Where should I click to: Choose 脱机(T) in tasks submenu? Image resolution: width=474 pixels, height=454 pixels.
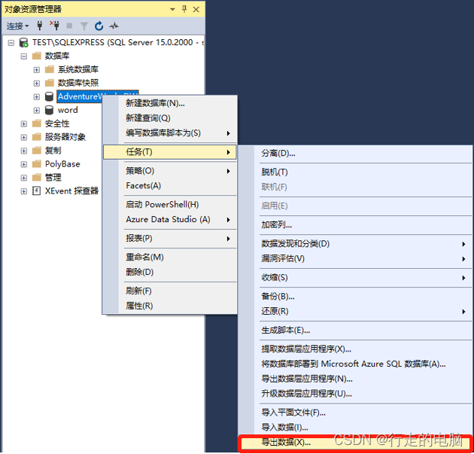pyautogui.click(x=355, y=172)
